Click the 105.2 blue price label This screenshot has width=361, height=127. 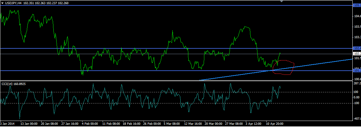(357, 5)
